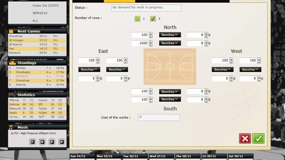Open North first row Benches dropdown
The height and width of the screenshot is (160, 285).
click(170, 35)
